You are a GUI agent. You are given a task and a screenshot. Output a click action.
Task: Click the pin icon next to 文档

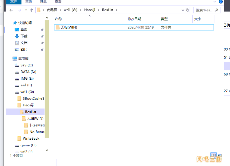(x=42, y=43)
